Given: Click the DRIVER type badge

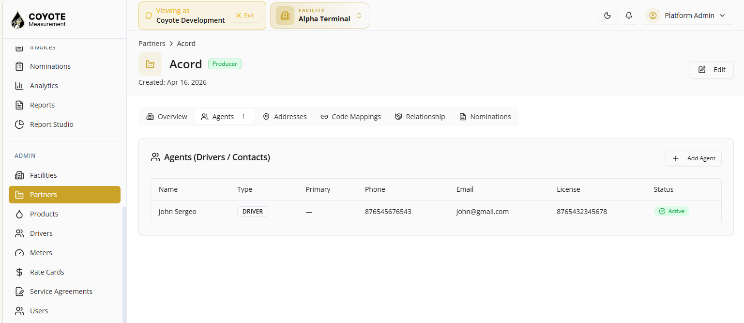Looking at the screenshot, I should 252,212.
